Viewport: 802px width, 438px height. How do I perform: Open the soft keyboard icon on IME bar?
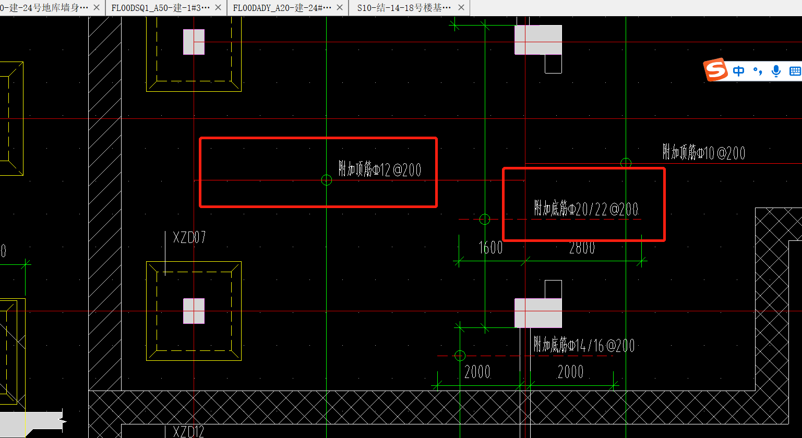(x=795, y=71)
